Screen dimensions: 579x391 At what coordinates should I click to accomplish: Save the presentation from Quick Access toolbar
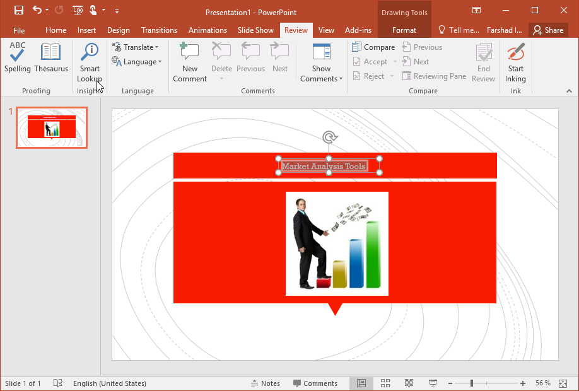pos(18,10)
